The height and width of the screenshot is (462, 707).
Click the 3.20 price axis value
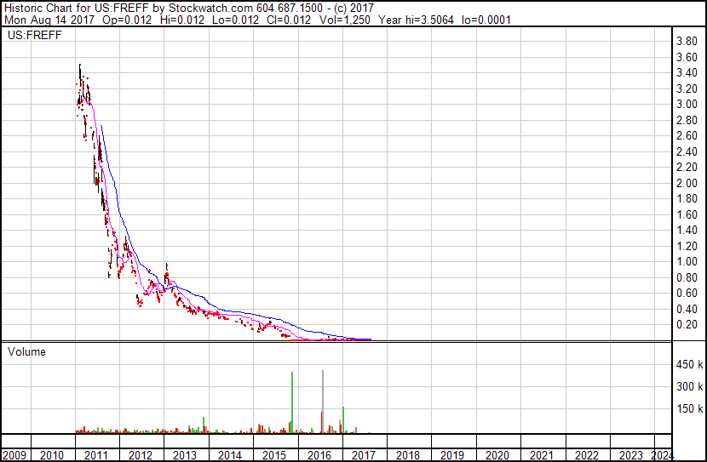click(687, 88)
